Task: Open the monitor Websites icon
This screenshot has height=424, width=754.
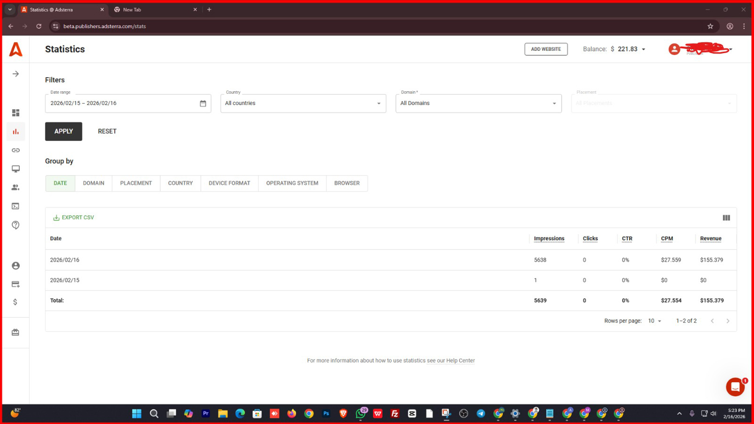Action: (16, 169)
